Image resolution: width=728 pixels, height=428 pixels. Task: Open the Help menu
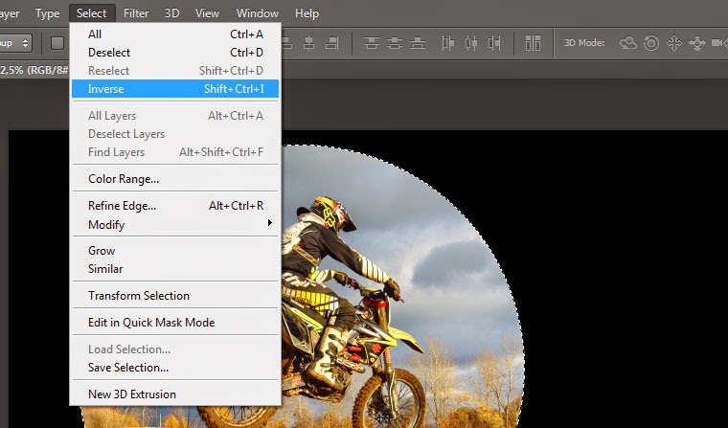point(307,13)
